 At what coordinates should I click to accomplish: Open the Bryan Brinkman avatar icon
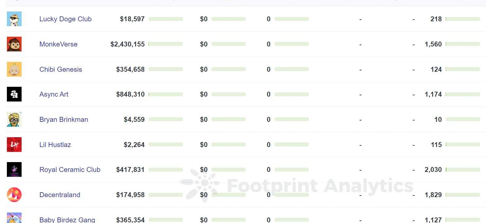[14, 120]
